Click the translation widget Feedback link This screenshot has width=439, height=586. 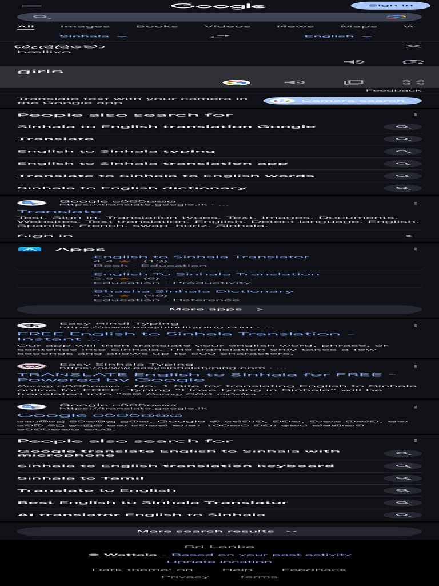click(393, 90)
